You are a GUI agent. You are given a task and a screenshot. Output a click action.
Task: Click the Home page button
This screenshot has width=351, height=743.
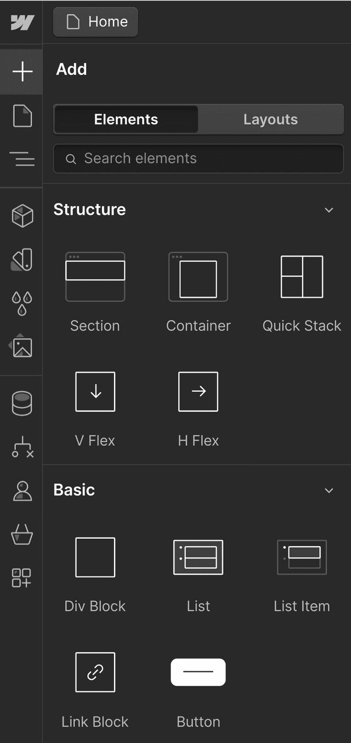[96, 22]
